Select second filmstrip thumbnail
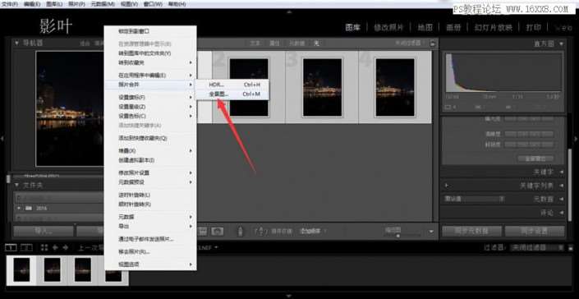Viewport: 579px width, 299px height. 52,269
